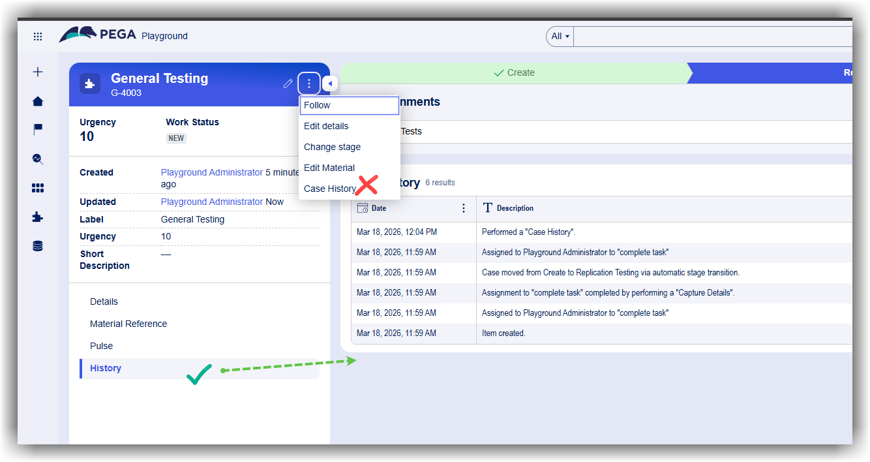This screenshot has width=870, height=462.
Task: Open the flag icon in sidebar
Action: [38, 130]
